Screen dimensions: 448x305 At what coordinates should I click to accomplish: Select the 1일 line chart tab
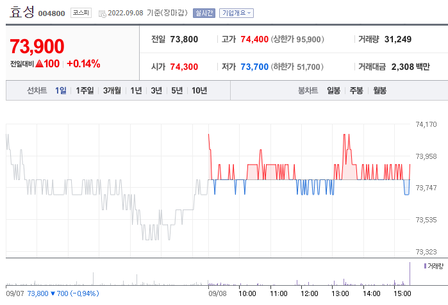tap(61, 90)
